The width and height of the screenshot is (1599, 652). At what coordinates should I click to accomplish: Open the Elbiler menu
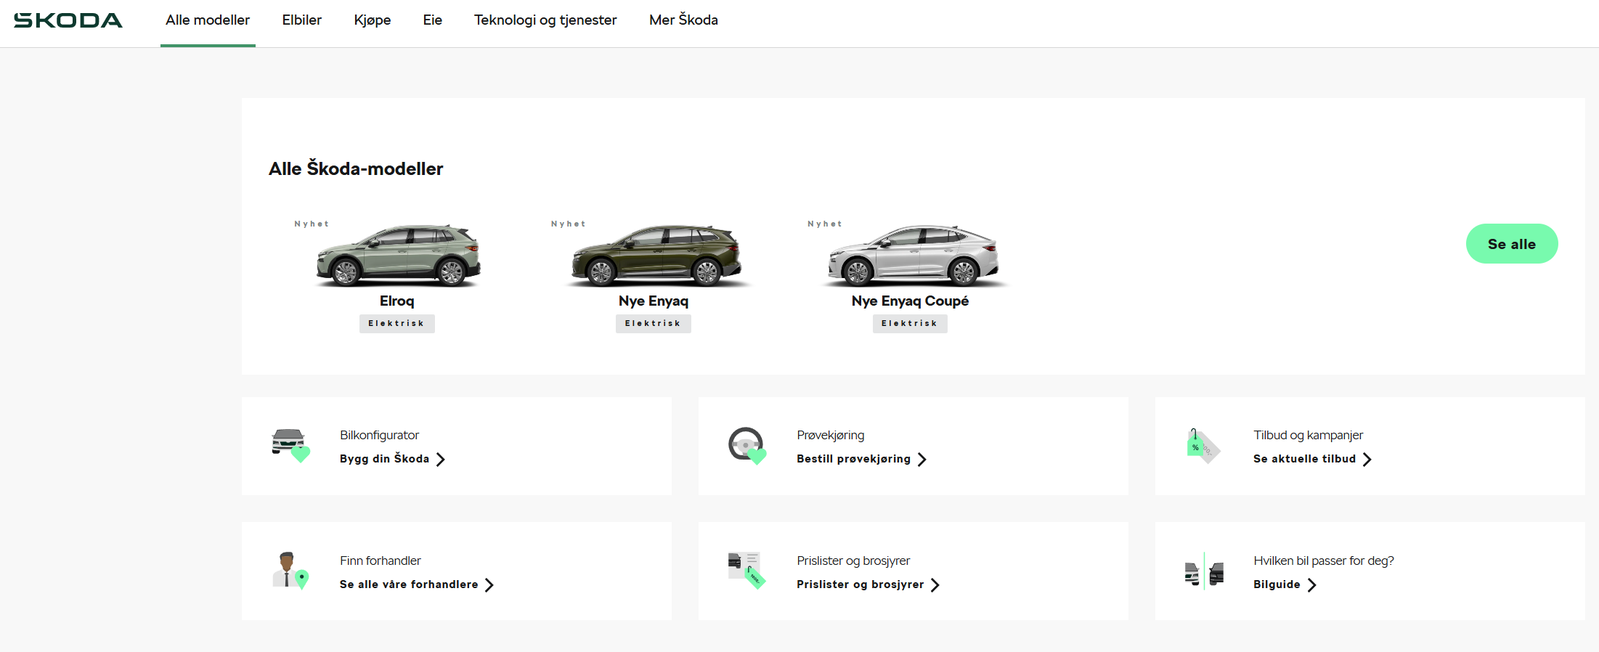pos(302,20)
